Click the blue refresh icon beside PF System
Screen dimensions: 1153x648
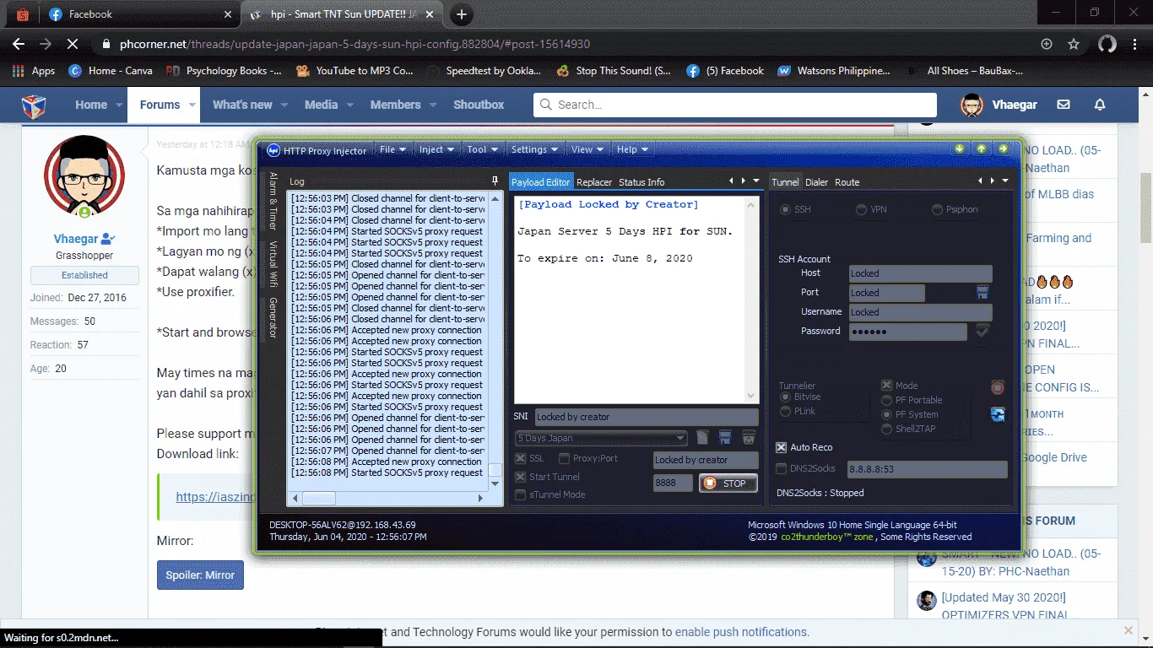coord(998,413)
